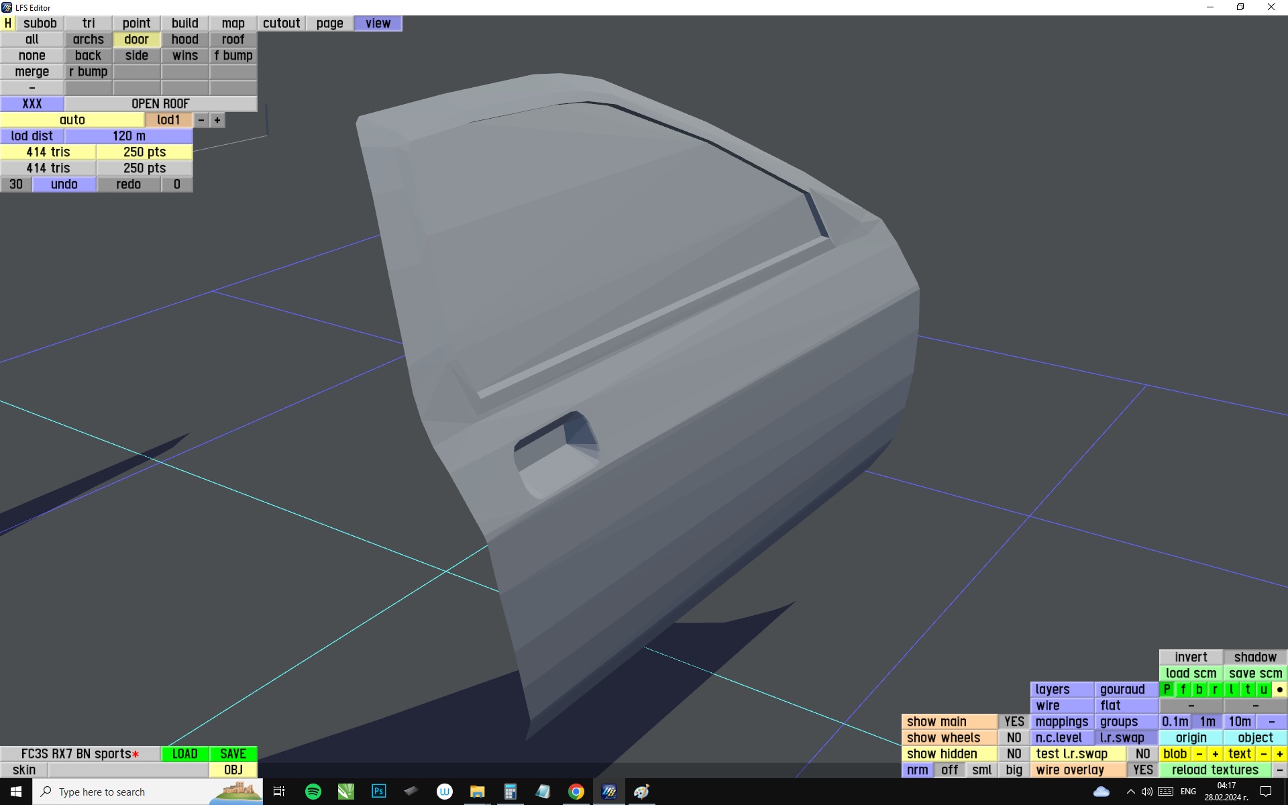Click the File Explorer taskbar icon
The height and width of the screenshot is (805, 1288).
coord(477,792)
